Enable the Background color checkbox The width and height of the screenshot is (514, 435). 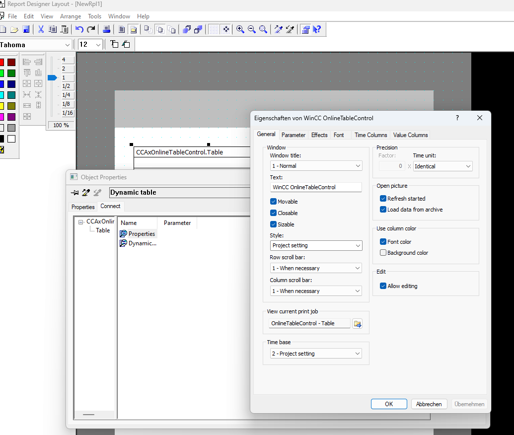(x=383, y=253)
